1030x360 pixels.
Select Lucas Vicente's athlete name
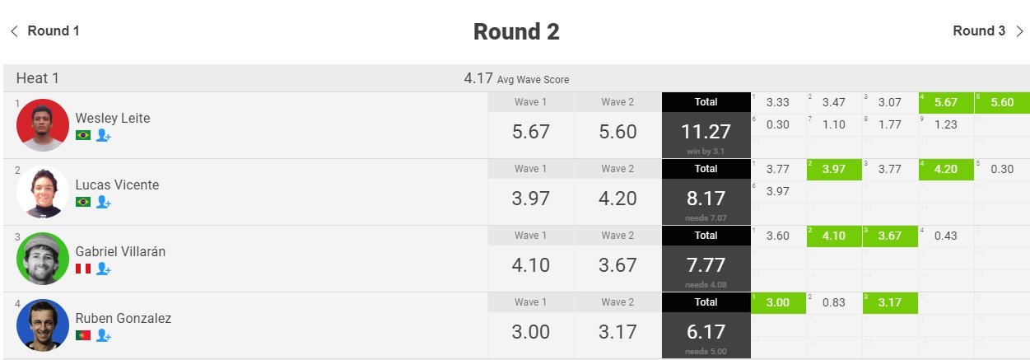coord(117,185)
